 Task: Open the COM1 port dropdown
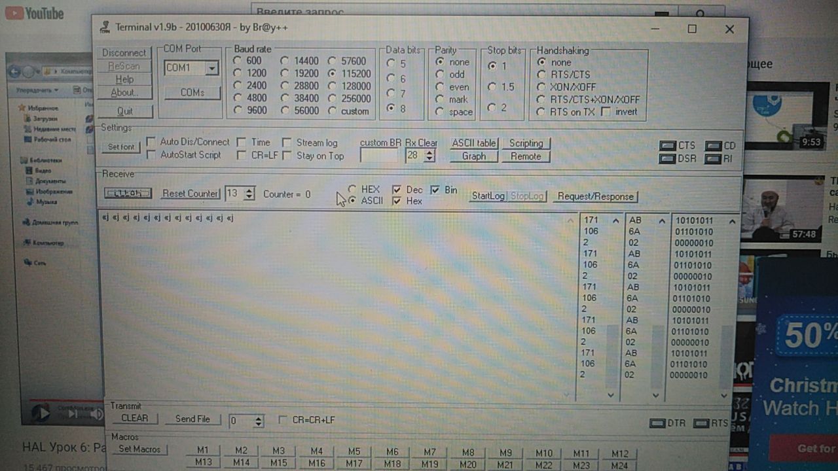click(211, 68)
